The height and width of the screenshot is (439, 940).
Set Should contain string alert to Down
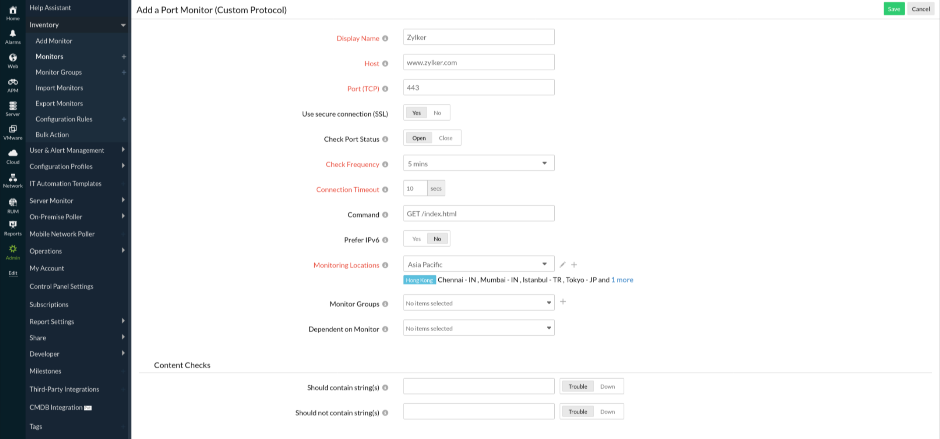click(607, 386)
